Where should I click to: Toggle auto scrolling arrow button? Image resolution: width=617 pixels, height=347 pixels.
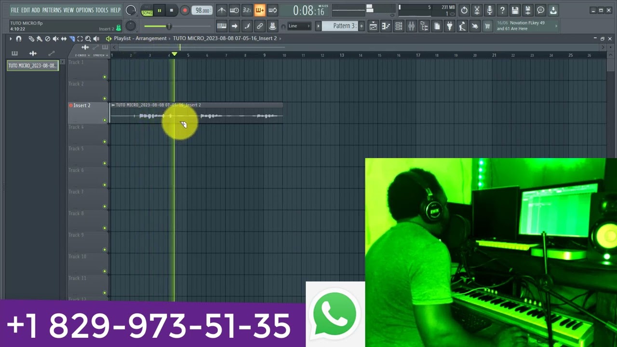(x=234, y=26)
